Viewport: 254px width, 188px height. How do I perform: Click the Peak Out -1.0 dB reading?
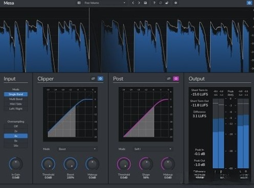tap(199, 165)
